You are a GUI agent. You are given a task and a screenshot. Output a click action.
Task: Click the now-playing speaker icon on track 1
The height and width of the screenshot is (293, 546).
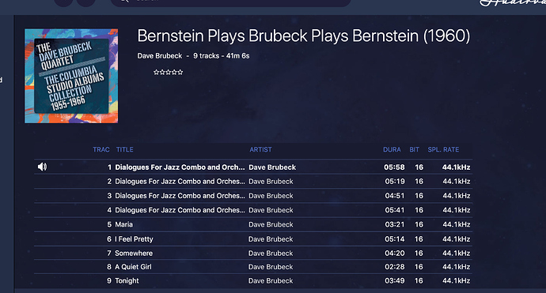42,167
